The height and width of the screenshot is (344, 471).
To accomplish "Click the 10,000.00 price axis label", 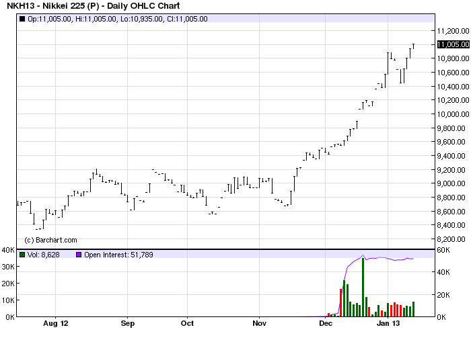I will (453, 114).
